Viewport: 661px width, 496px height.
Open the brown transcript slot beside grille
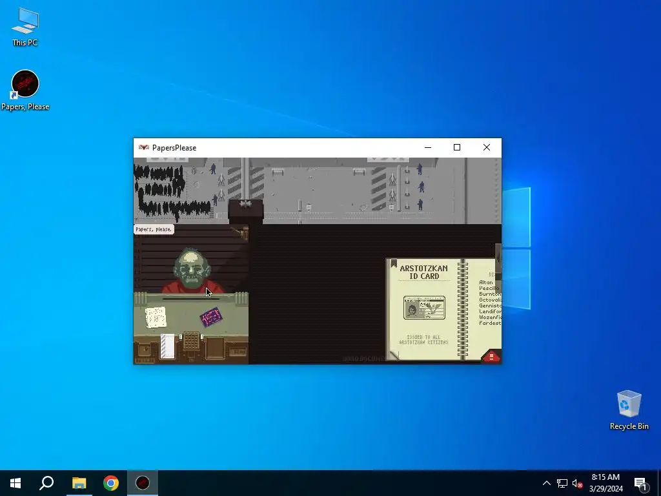click(215, 348)
